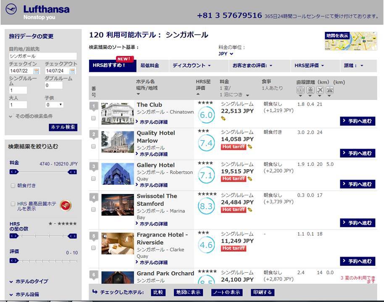Image resolution: width=384 pixels, height=302 pixels.
Task: Expand the ホテル設備 filter section
Action: click(24, 294)
